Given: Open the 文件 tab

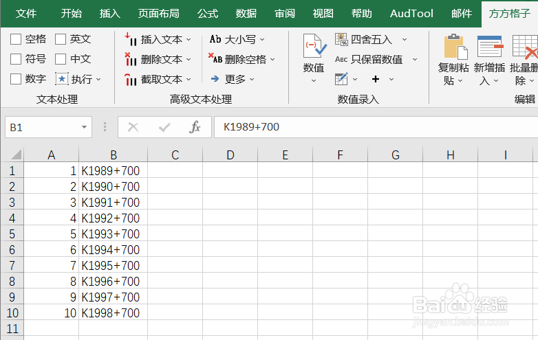Looking at the screenshot, I should point(26,14).
